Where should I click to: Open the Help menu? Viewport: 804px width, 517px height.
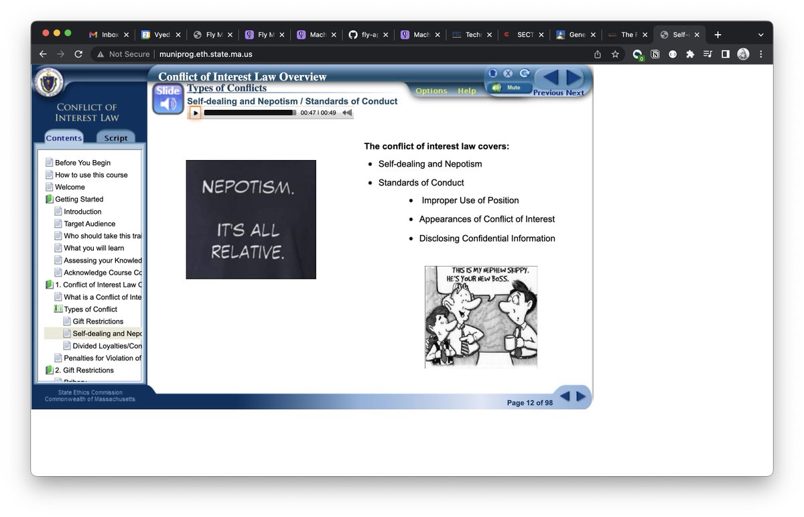(x=467, y=91)
